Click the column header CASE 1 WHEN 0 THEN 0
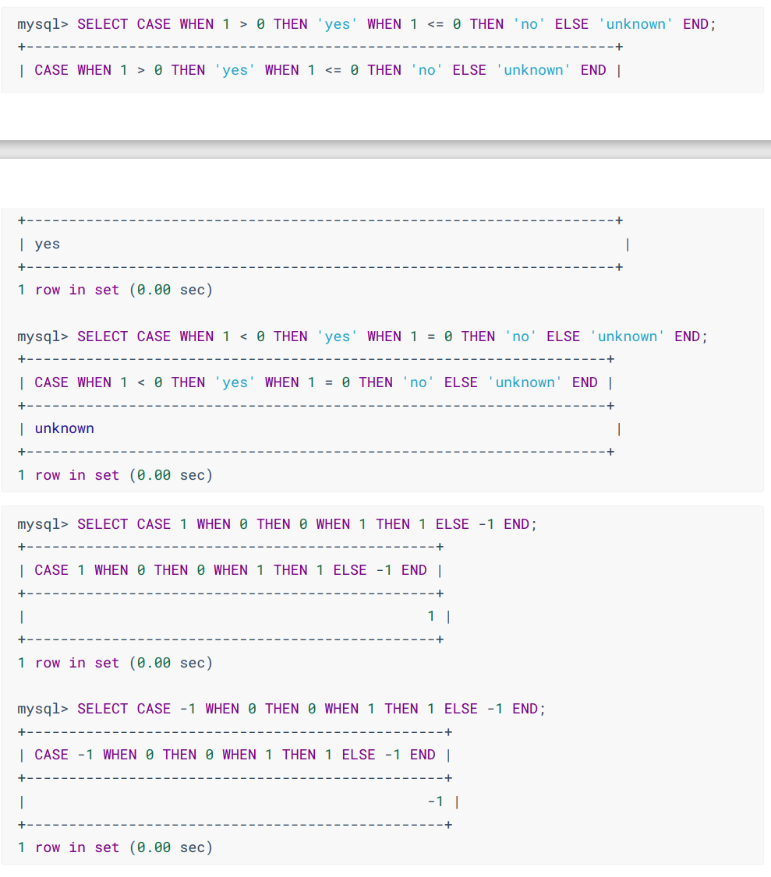This screenshot has height=877, width=771. click(231, 570)
